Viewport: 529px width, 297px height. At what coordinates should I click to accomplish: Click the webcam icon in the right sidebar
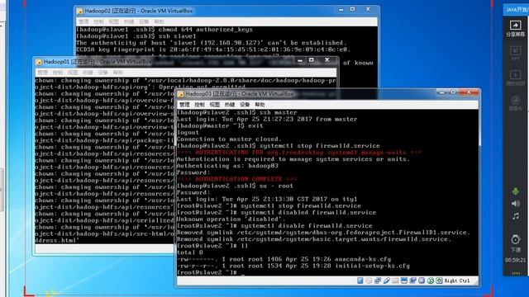point(515,101)
